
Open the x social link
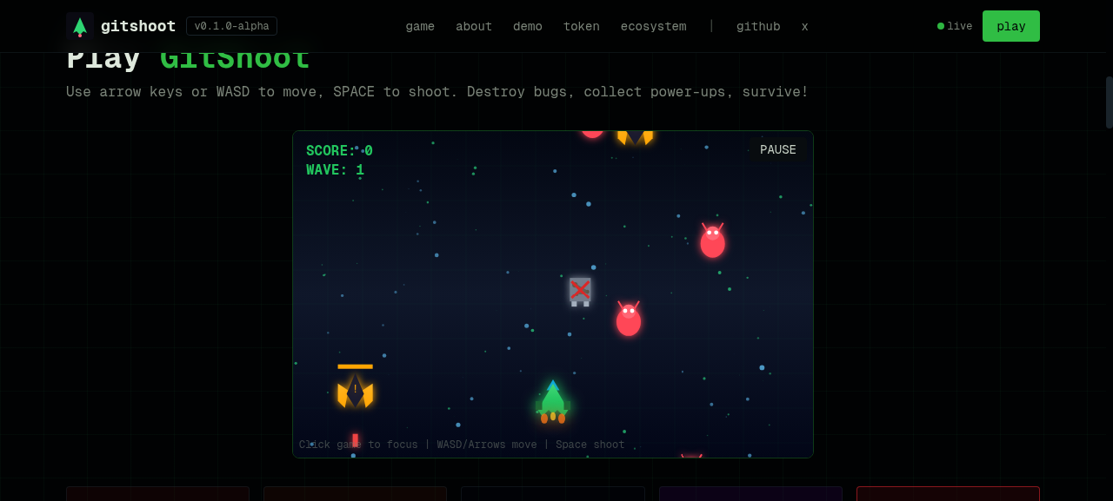(x=805, y=26)
